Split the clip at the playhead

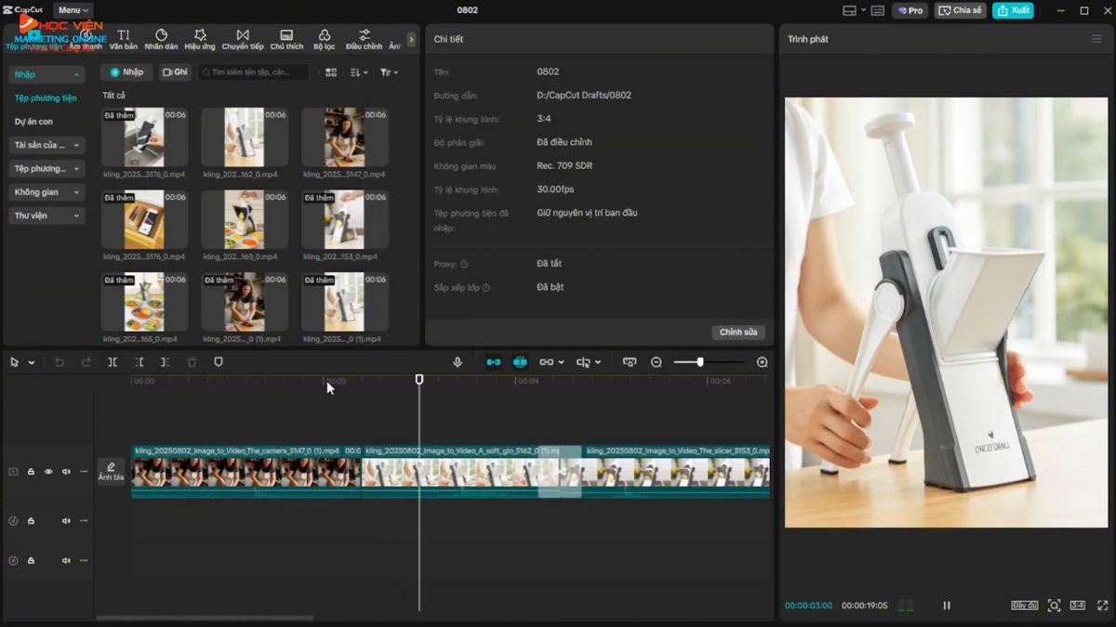113,362
